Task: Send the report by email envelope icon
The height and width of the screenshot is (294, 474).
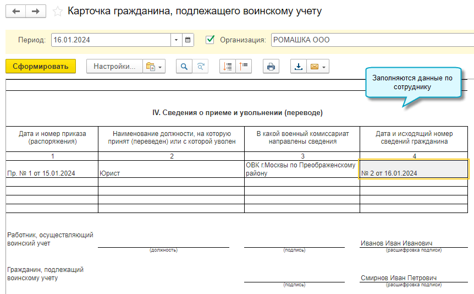Action: click(314, 67)
